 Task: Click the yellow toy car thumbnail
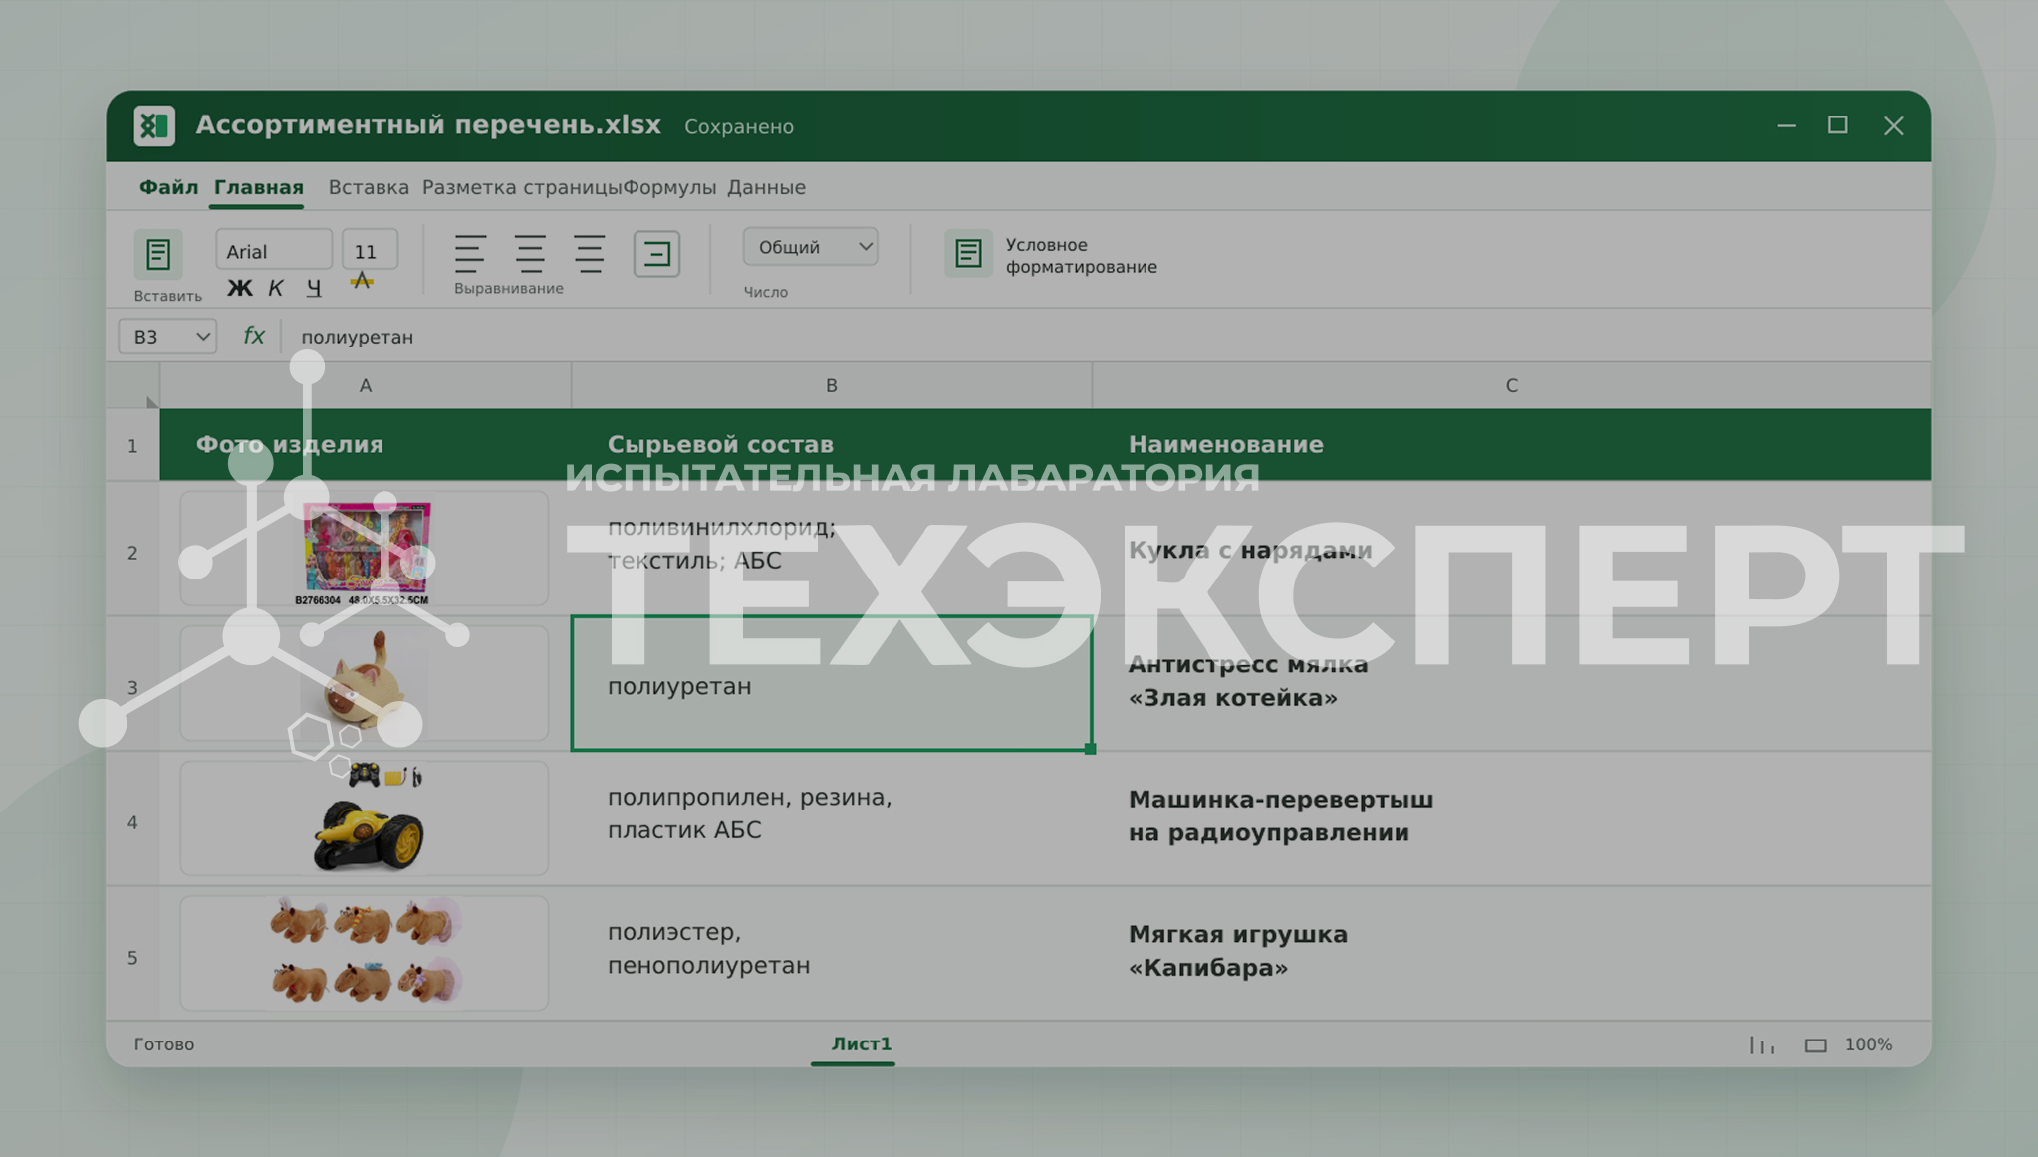[368, 818]
